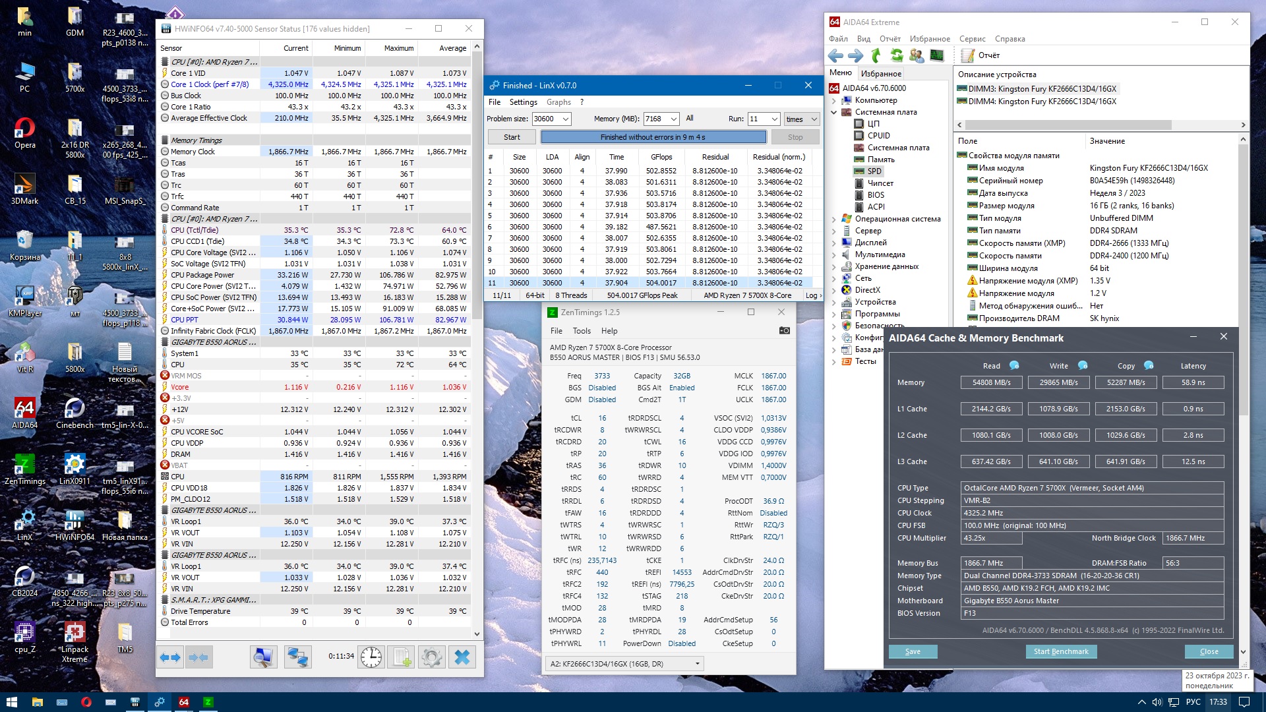Open LinX Memory (MiB) dropdown
1266x712 pixels.
coord(673,119)
